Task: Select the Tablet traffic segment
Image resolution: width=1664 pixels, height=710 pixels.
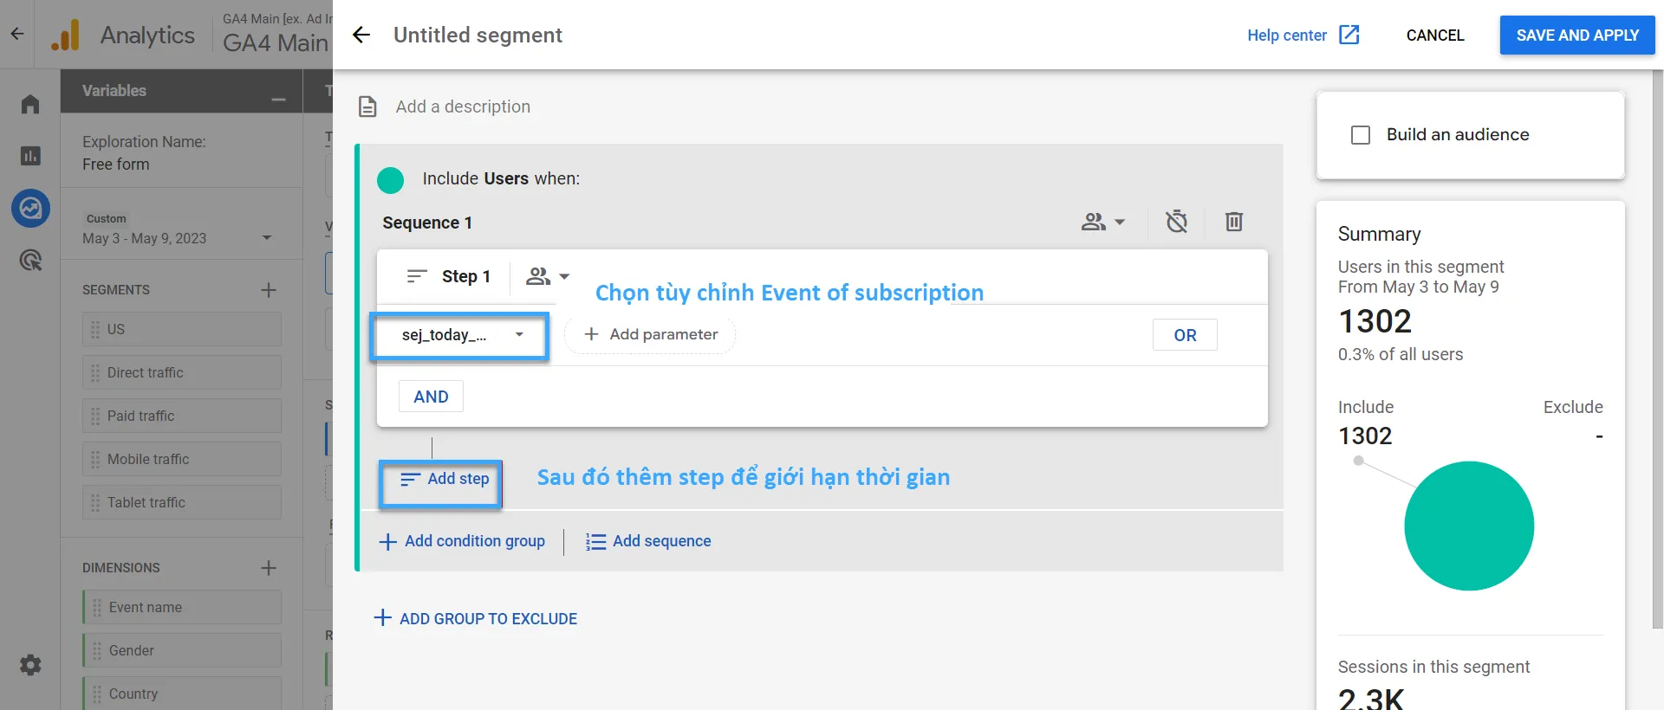Action: tap(182, 502)
